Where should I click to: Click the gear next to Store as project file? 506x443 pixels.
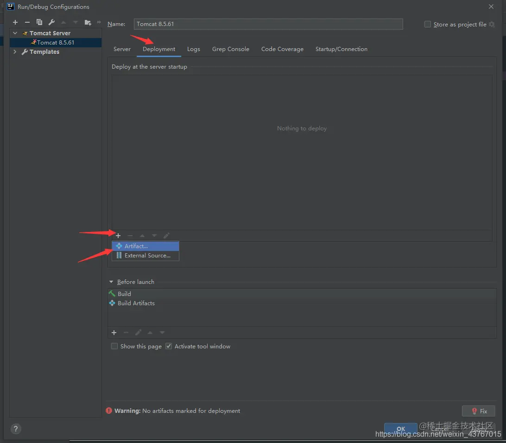(492, 24)
